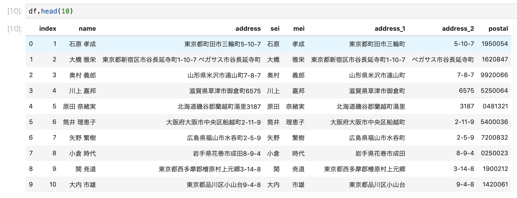Click address cell '北海道磯谷郡蘭越町湯里3187'
This screenshot has height=198, width=517.
tap(219, 107)
